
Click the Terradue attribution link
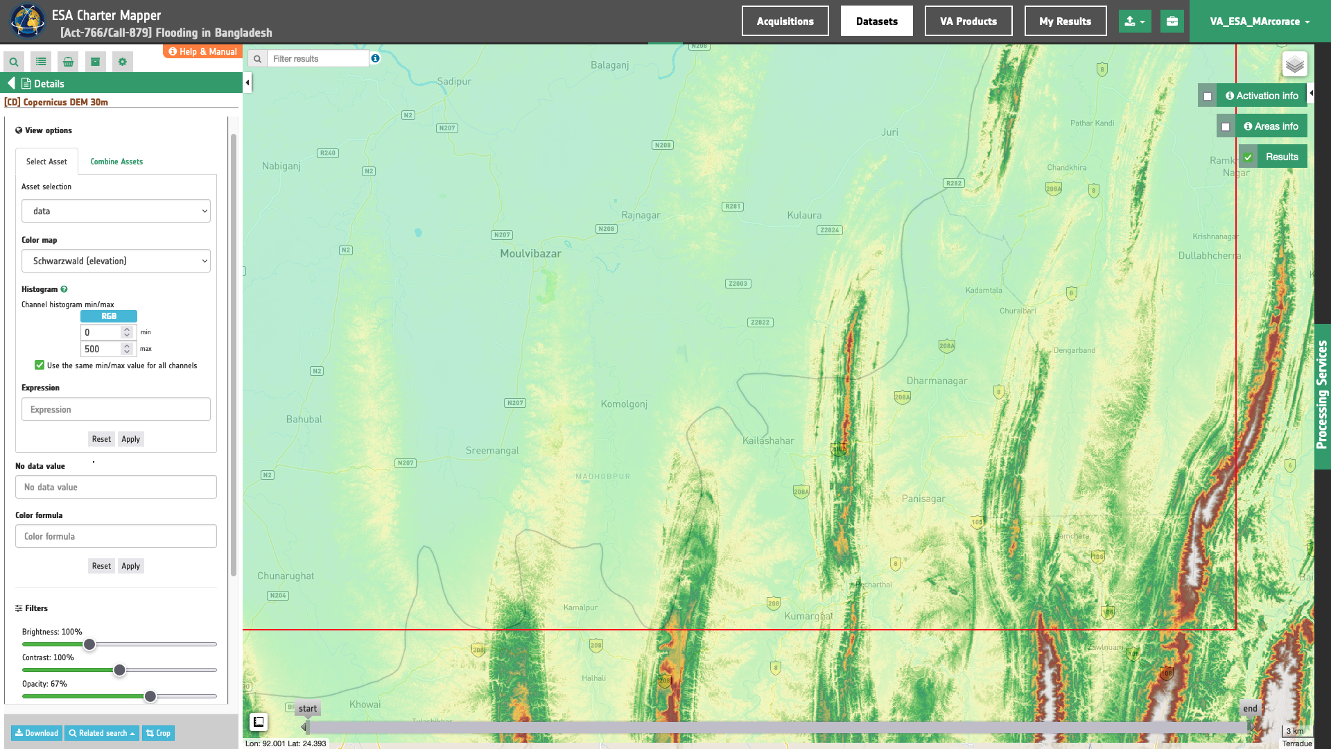coord(1297,743)
